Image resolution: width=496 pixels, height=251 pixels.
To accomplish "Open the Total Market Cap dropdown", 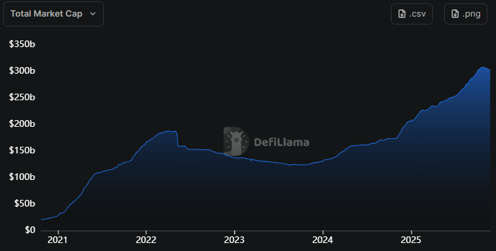I will [x=53, y=14].
